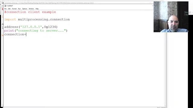Click the '127.0.0.1' string in address line
The height and width of the screenshot is (108, 193).
[x=31, y=27]
